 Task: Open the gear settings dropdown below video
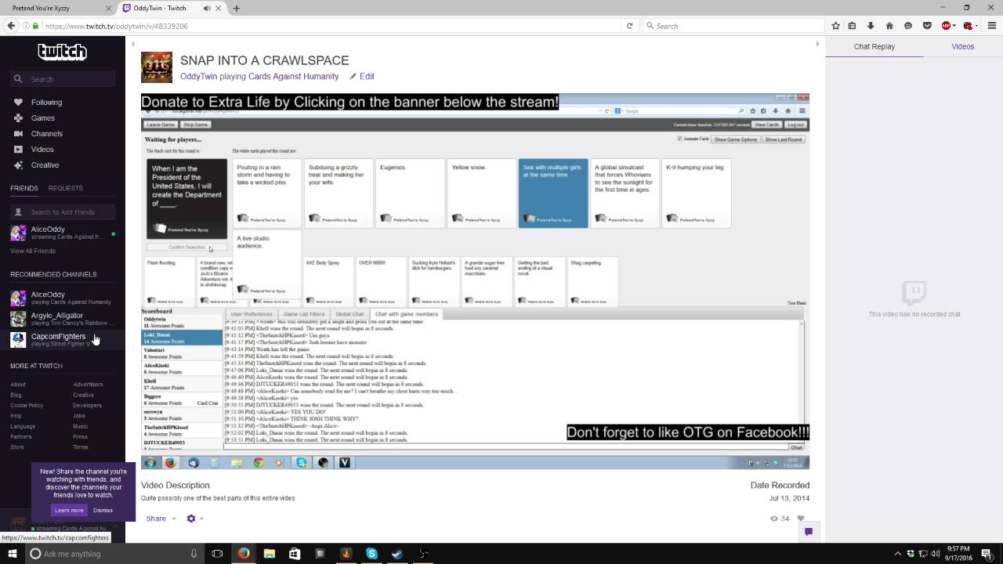tap(194, 519)
